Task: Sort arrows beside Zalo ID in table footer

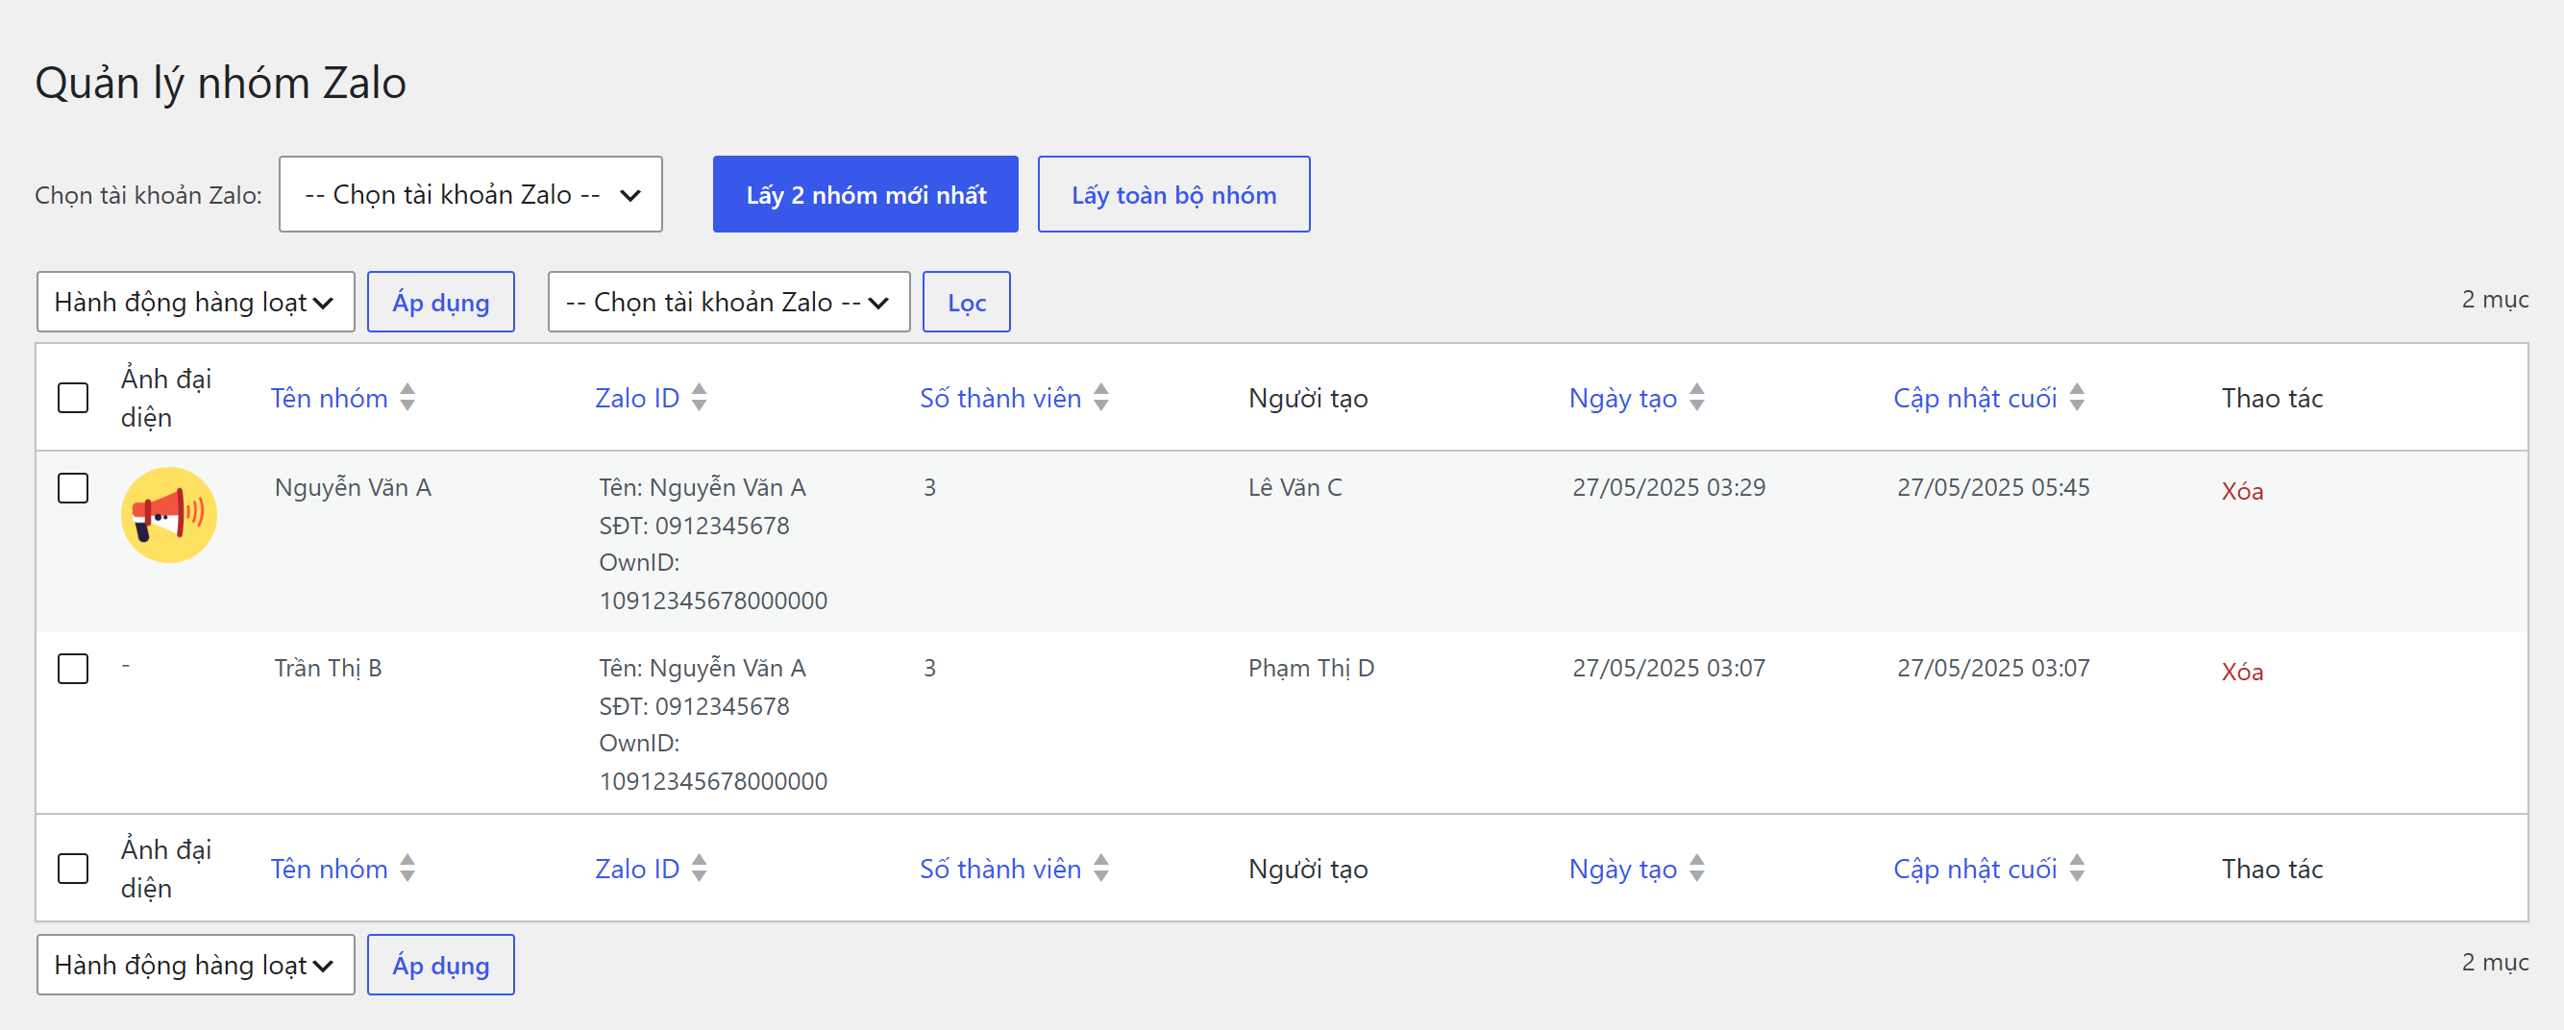Action: [x=699, y=868]
